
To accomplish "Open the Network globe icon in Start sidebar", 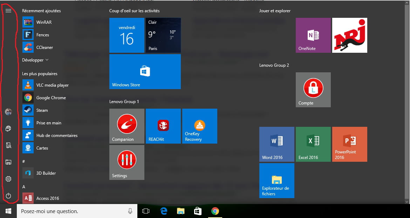I will (8, 129).
